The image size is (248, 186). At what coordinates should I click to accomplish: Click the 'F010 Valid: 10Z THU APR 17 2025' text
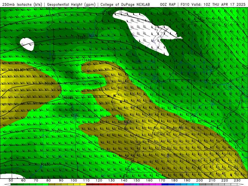click(x=213, y=5)
